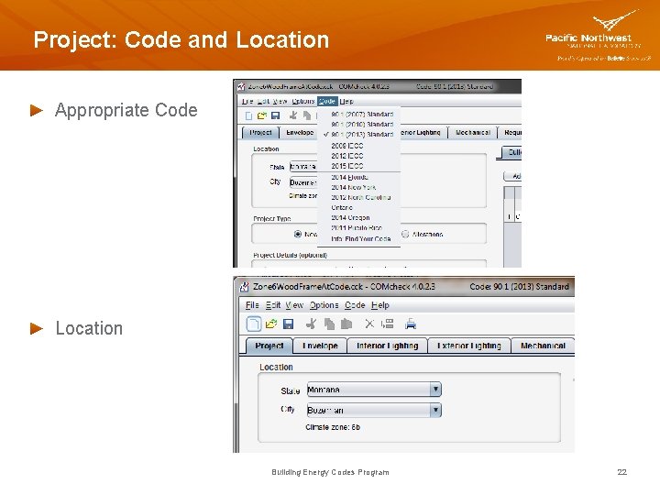Switch to the Mechanical tab in the upper window

tap(473, 133)
